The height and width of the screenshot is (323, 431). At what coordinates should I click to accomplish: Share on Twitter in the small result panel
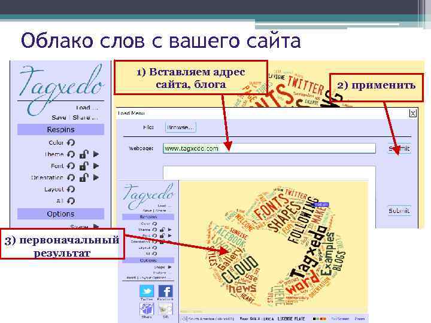147,291
